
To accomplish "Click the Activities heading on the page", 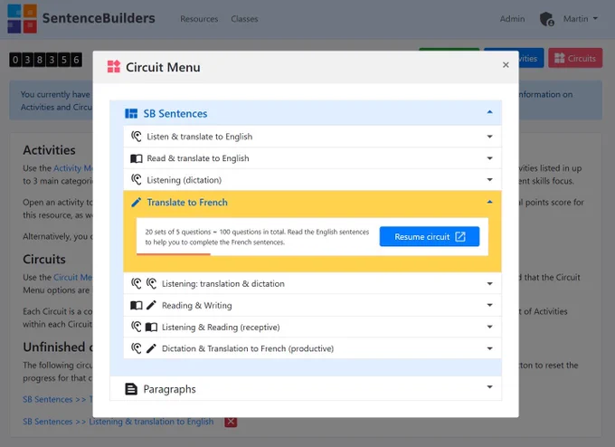I will click(49, 150).
